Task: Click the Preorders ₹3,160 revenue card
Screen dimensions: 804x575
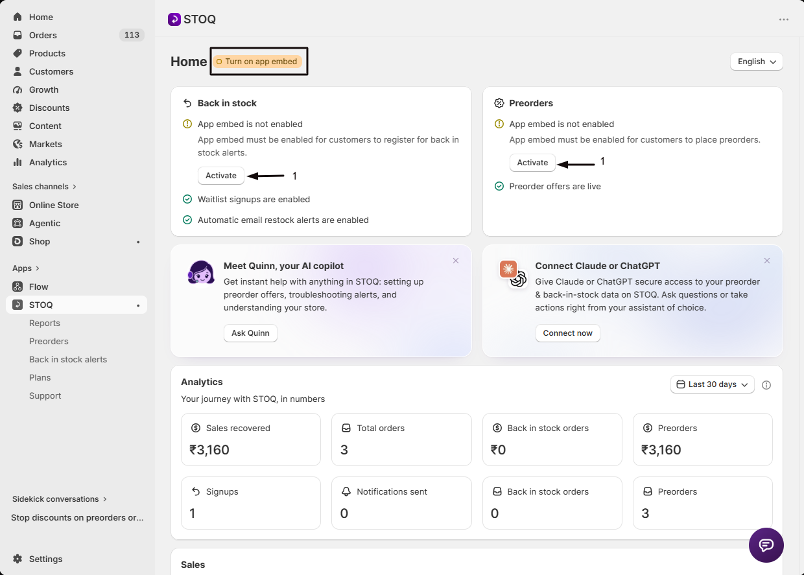Action: point(703,440)
